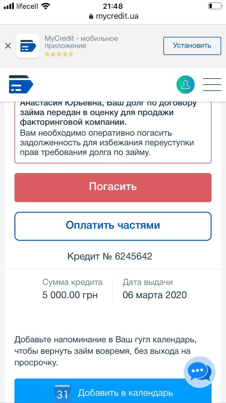Tap the MyCredit мобильное приложение title
Image resolution: width=226 pixels, height=403 pixels.
81,42
